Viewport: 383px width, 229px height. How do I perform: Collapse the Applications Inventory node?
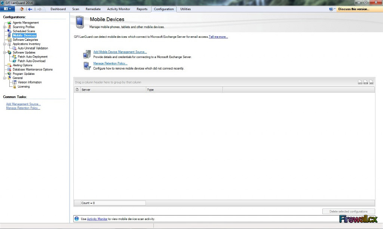point(4,44)
